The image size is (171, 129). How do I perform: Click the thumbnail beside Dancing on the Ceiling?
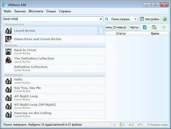[8, 114]
